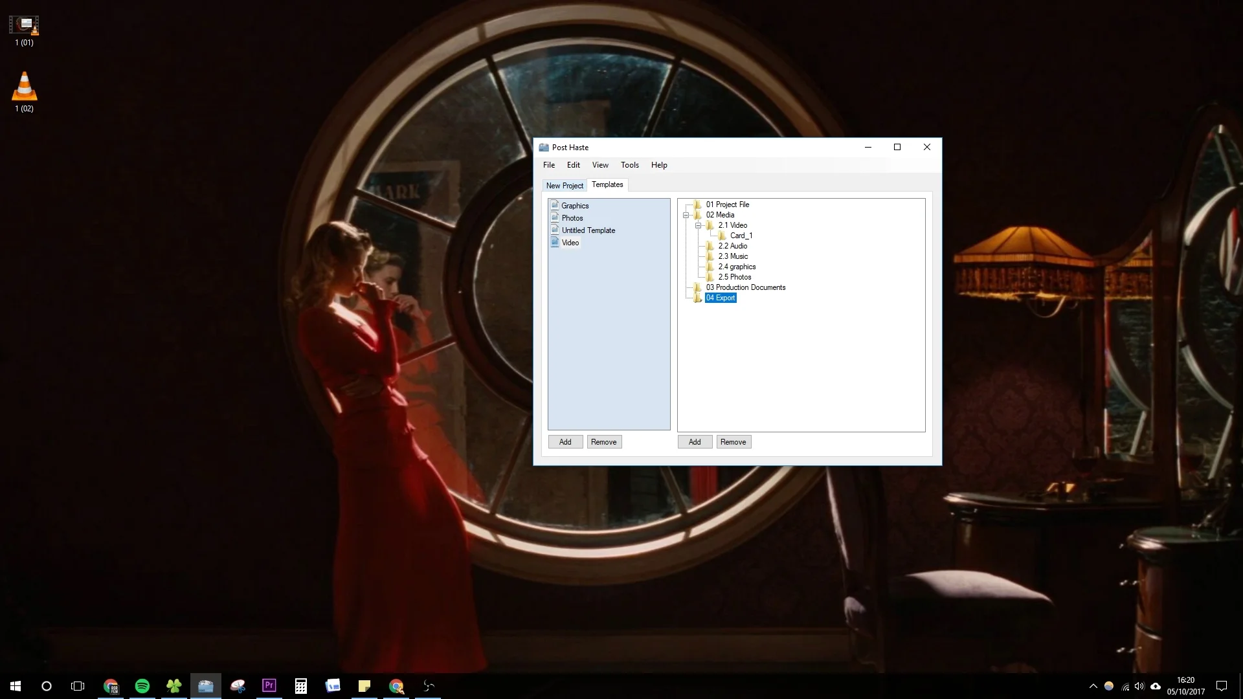The height and width of the screenshot is (699, 1243).
Task: Click the Cortana search circle
Action: pyautogui.click(x=47, y=686)
